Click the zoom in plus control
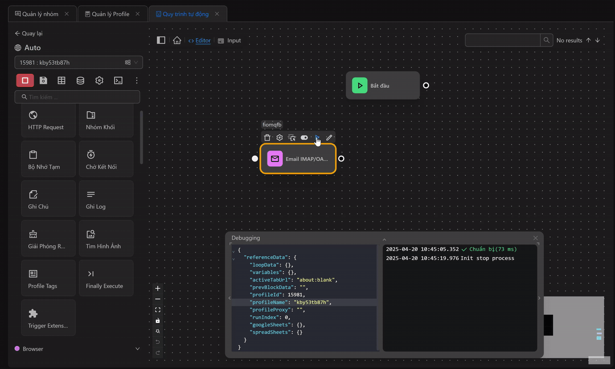The width and height of the screenshot is (615, 369). coord(157,289)
